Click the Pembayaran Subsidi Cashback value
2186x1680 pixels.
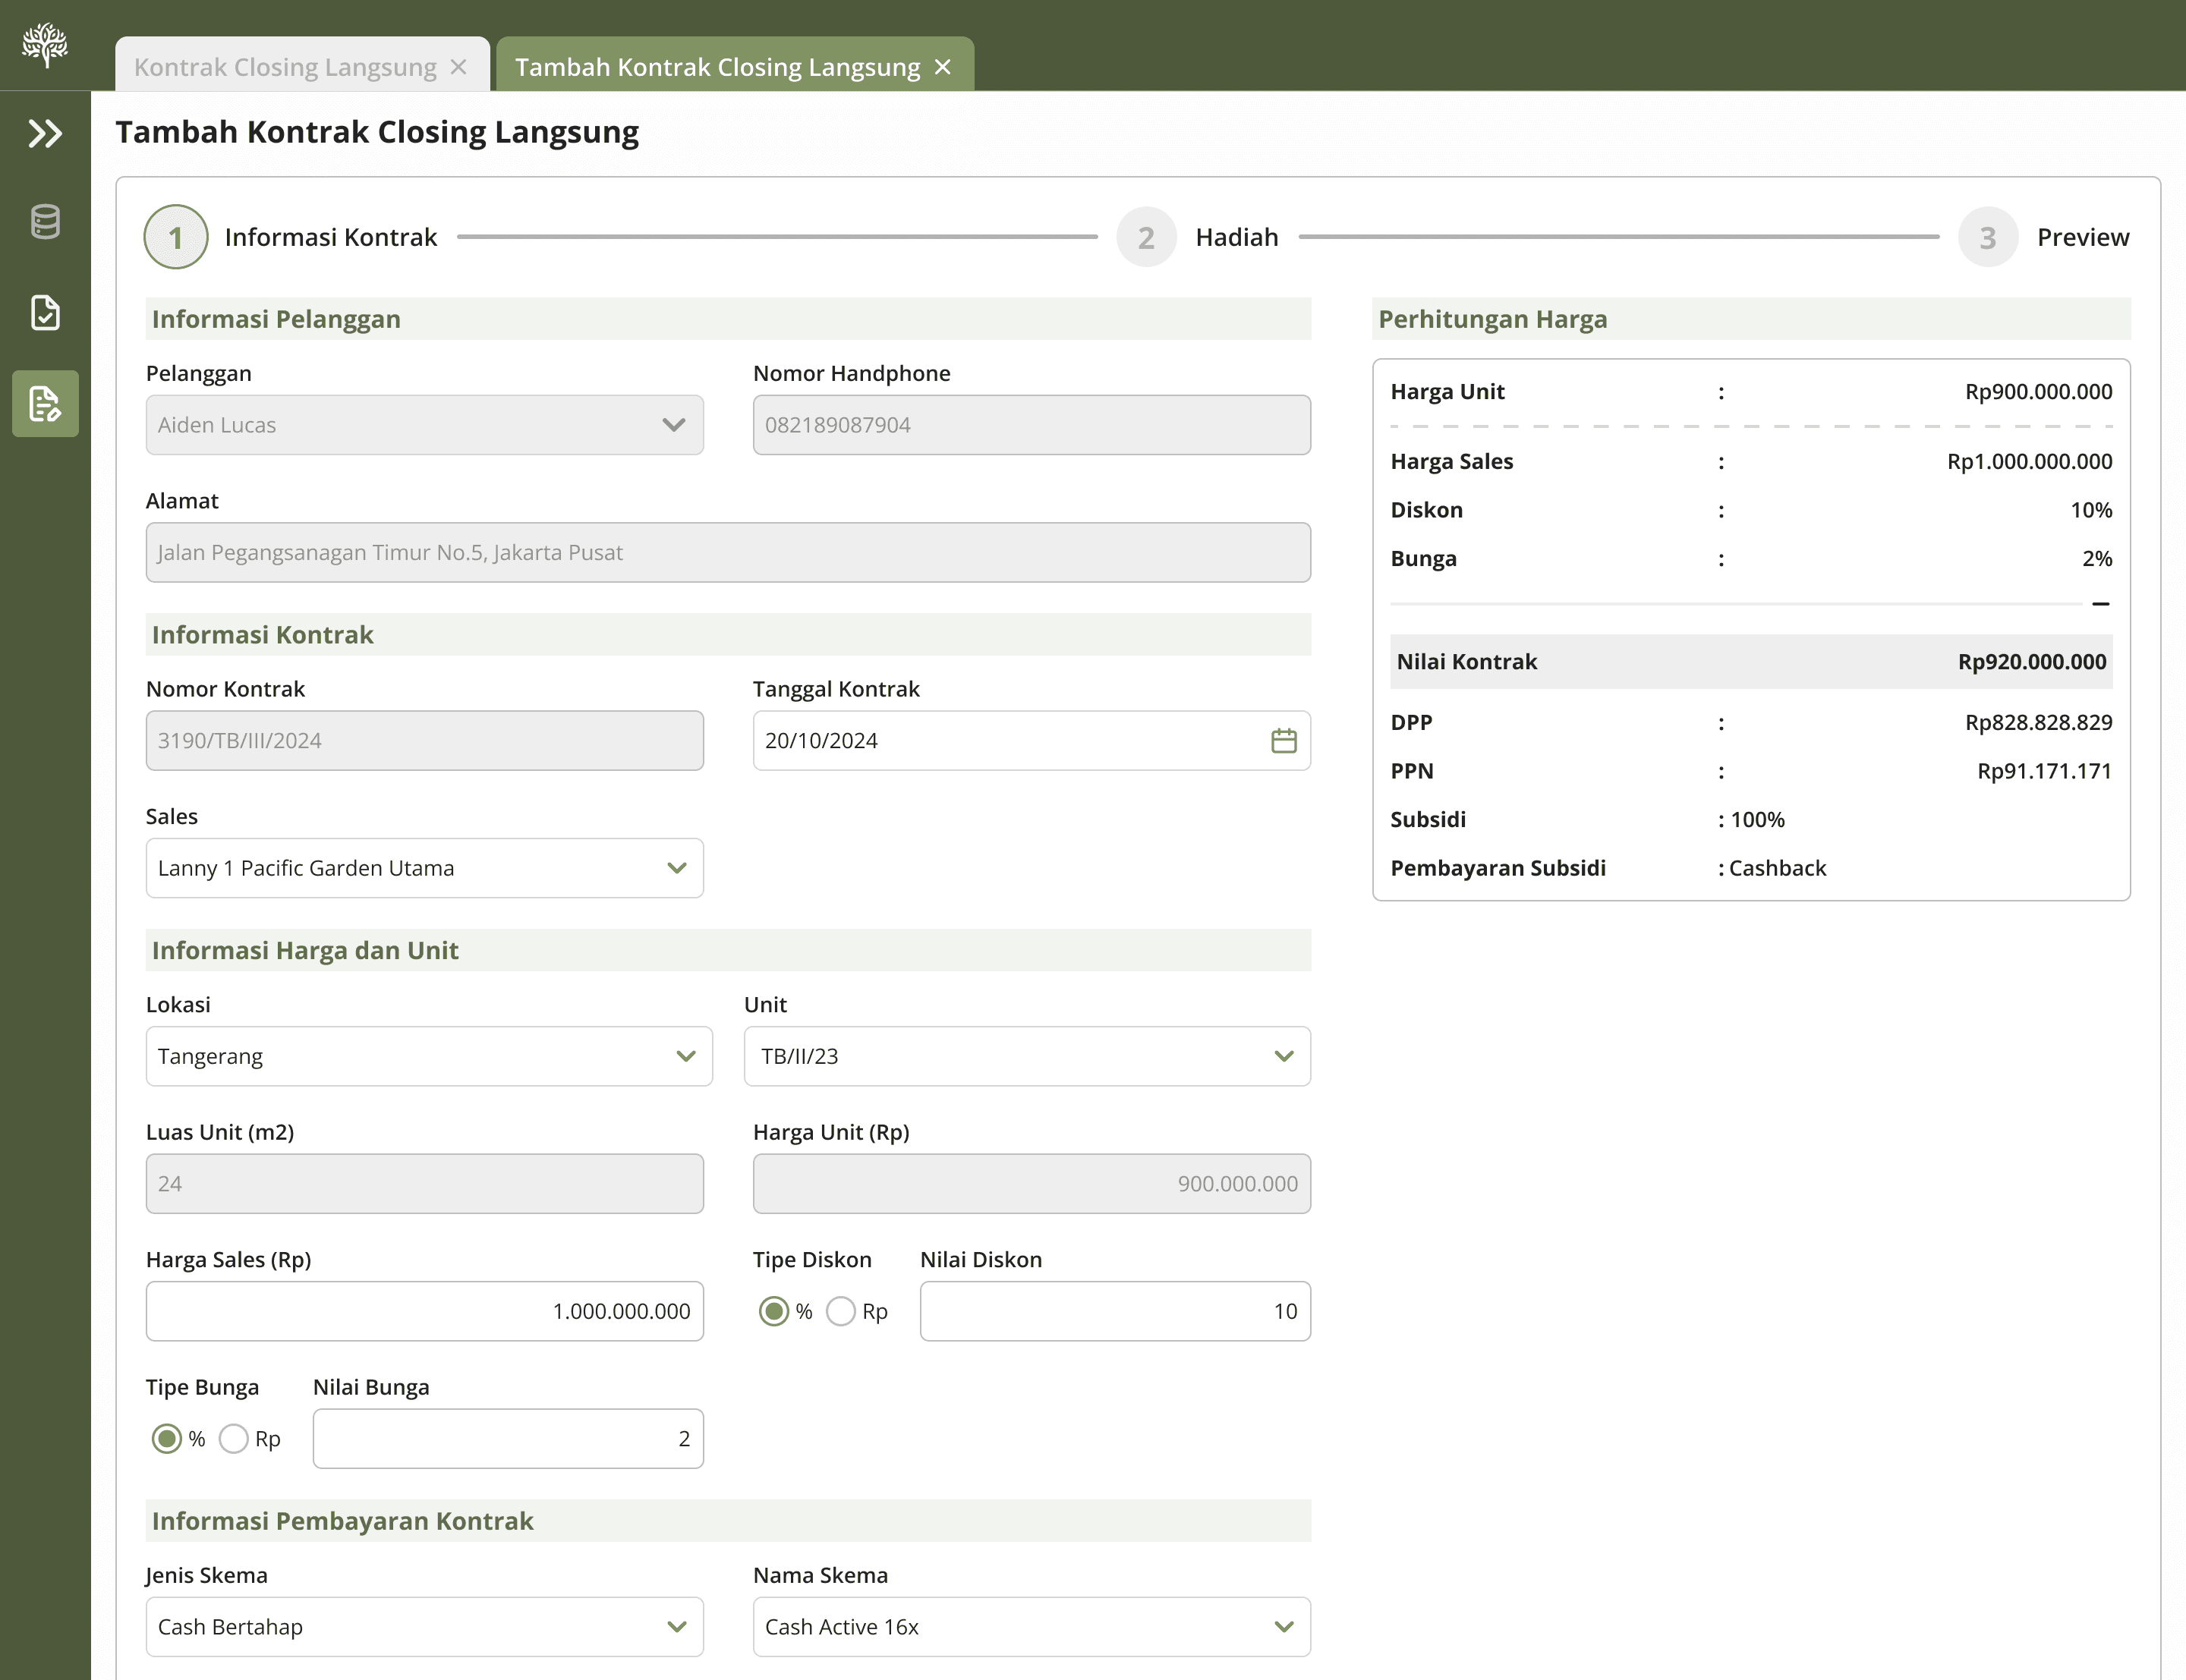coord(1777,868)
